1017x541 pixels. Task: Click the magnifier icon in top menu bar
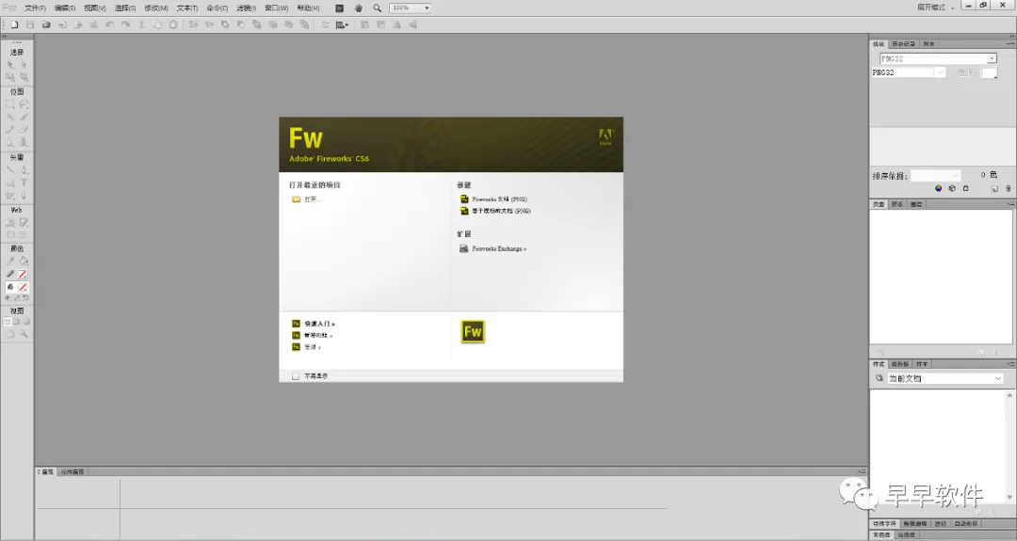pyautogui.click(x=377, y=8)
